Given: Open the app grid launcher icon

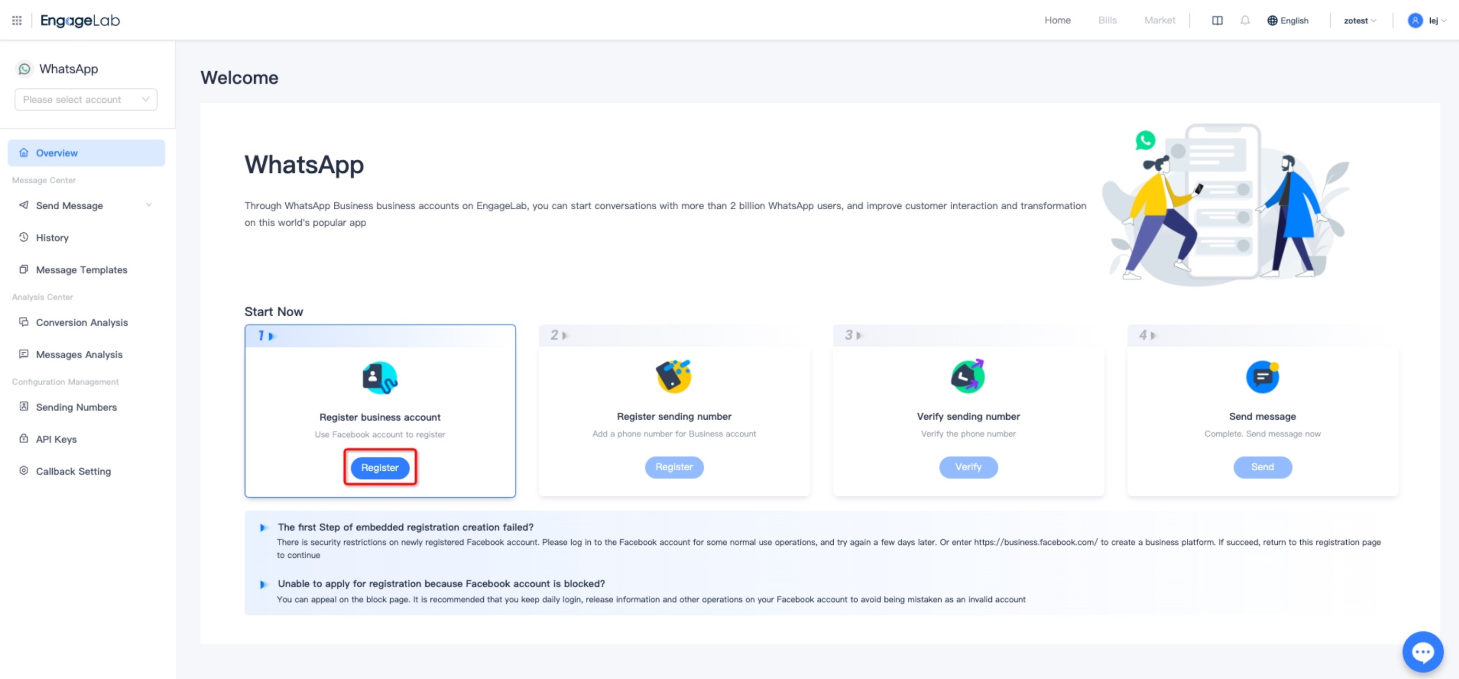Looking at the screenshot, I should (17, 20).
